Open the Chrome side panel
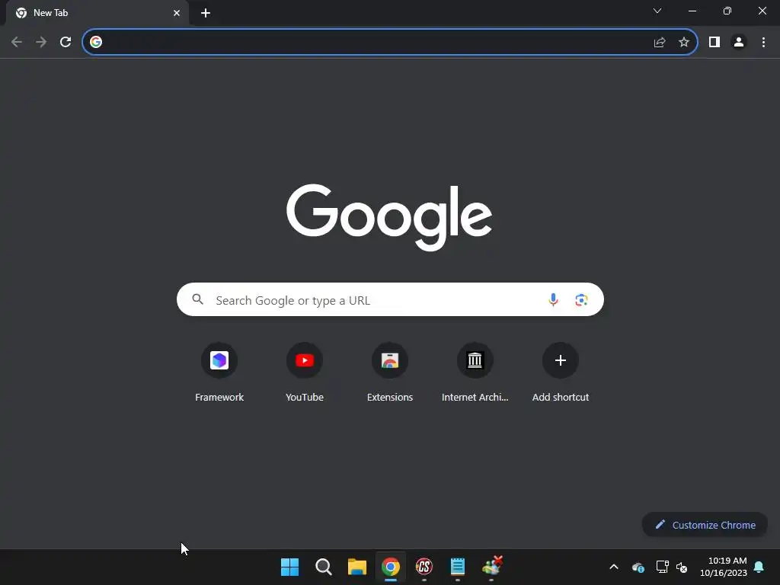The width and height of the screenshot is (780, 585). pos(714,43)
